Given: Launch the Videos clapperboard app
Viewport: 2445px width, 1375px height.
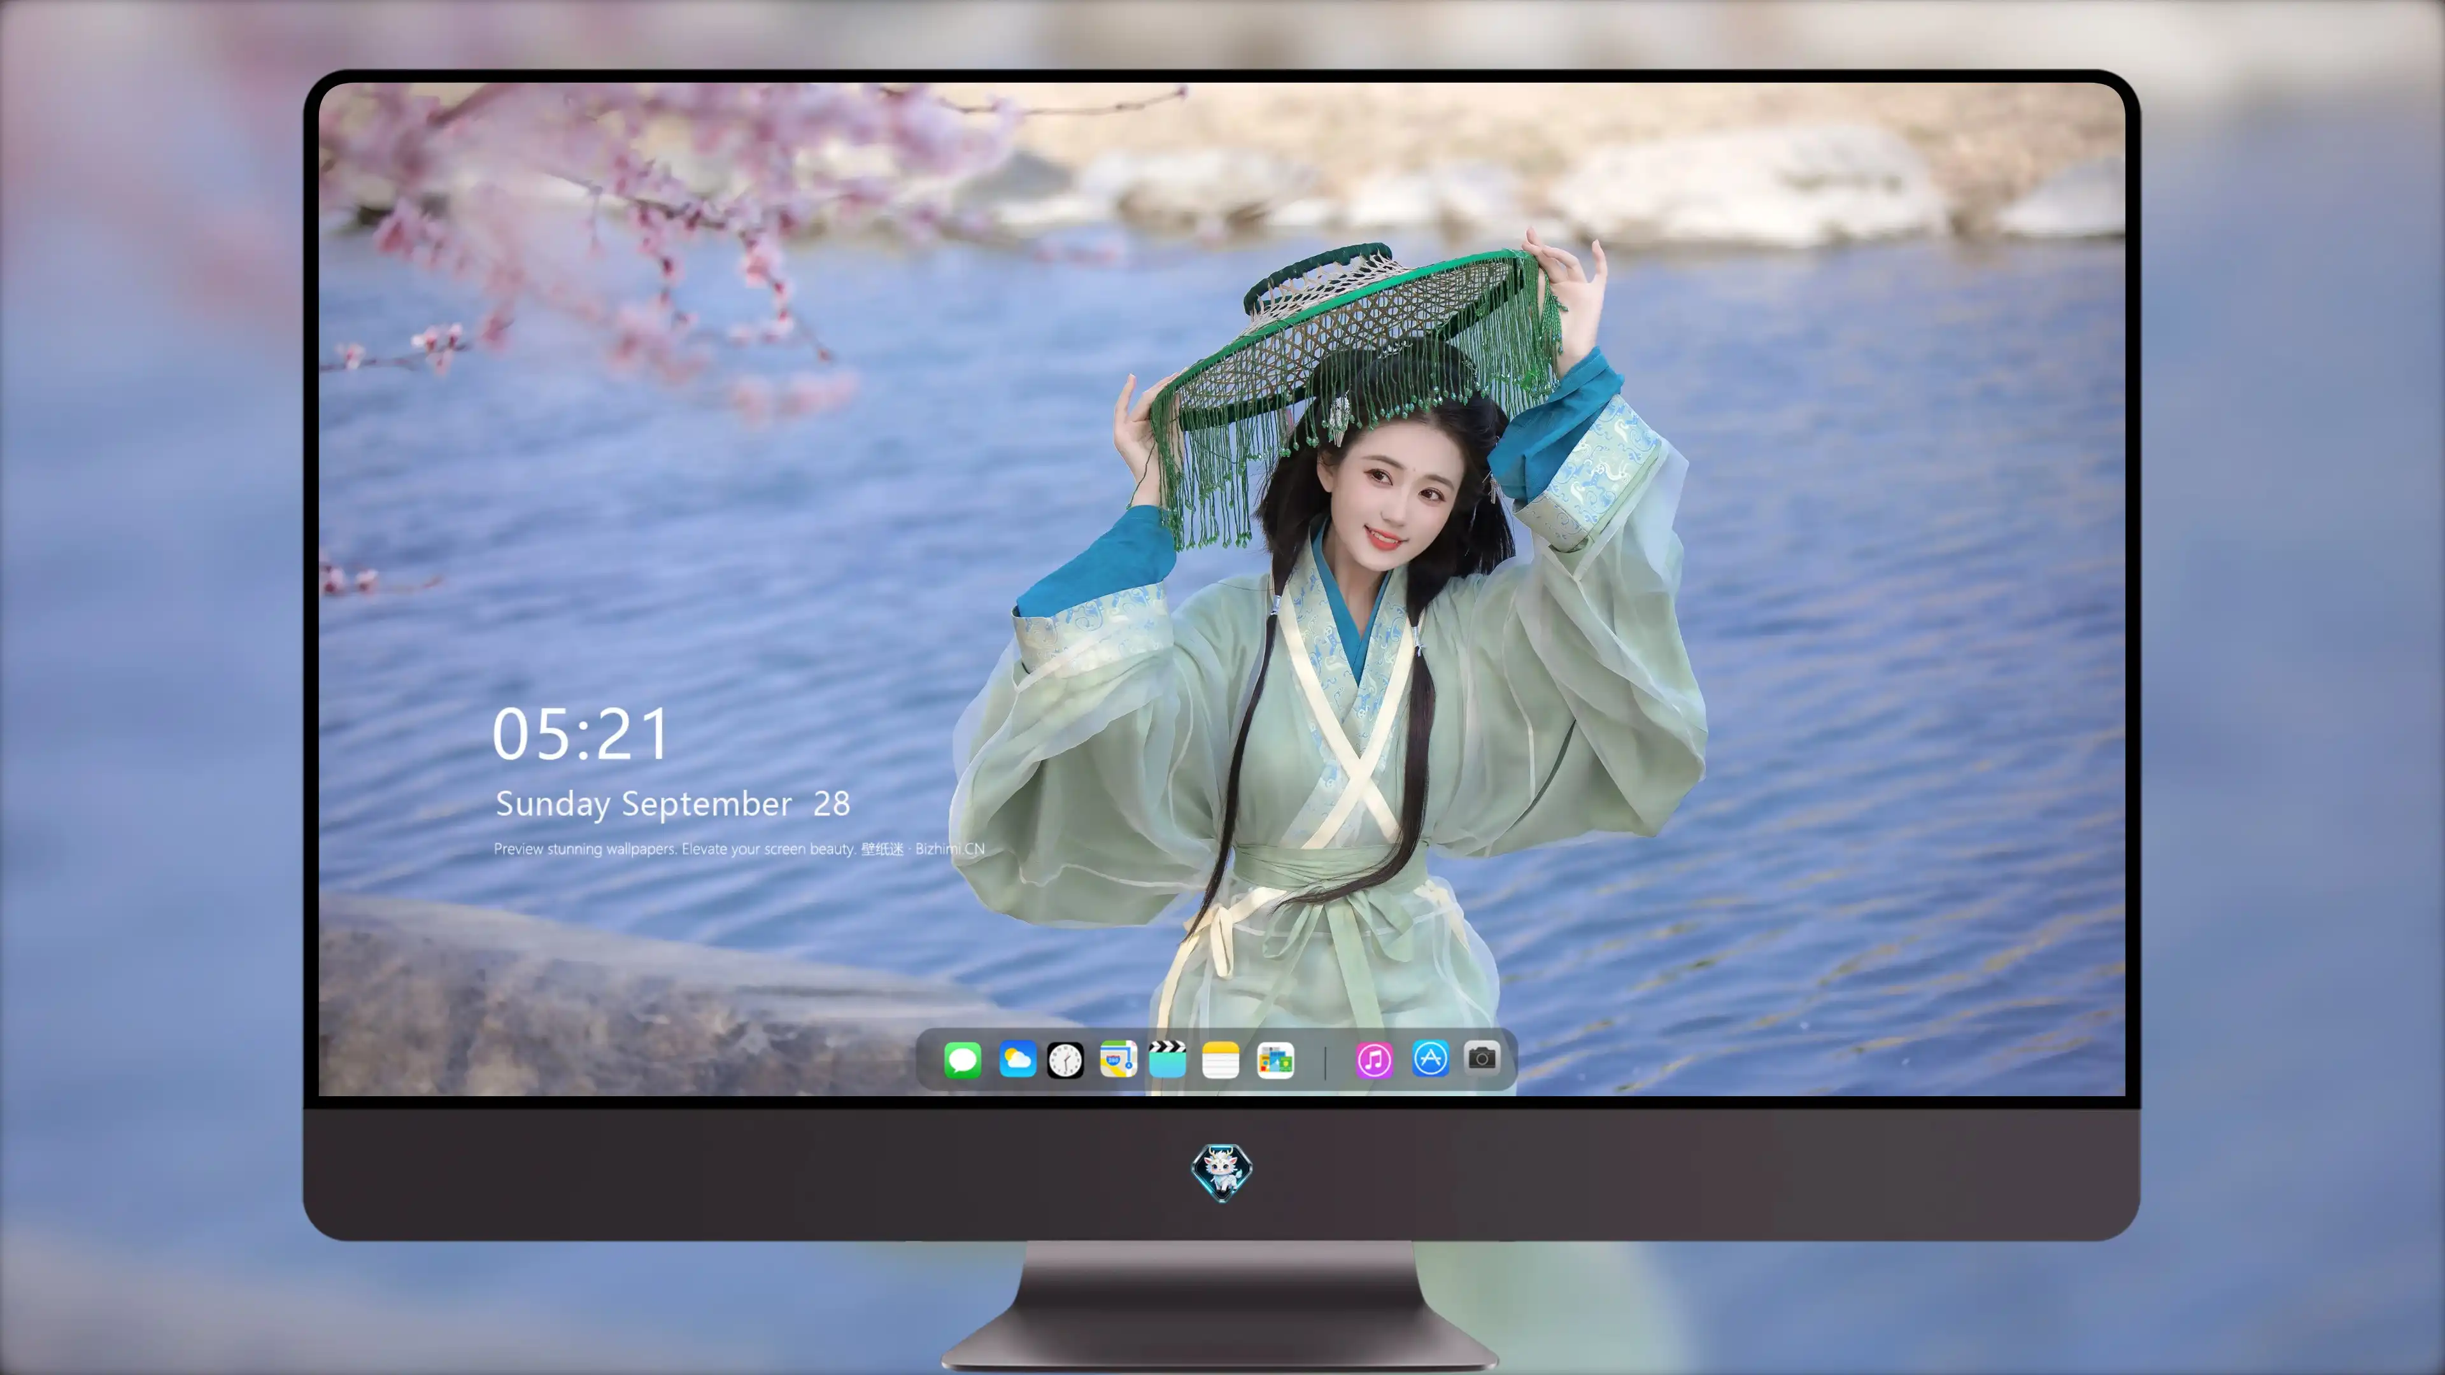Looking at the screenshot, I should [x=1168, y=1060].
